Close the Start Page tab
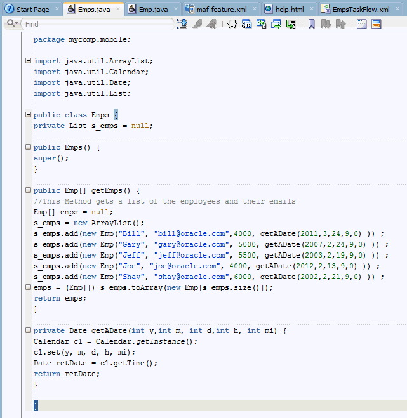 tap(57, 9)
